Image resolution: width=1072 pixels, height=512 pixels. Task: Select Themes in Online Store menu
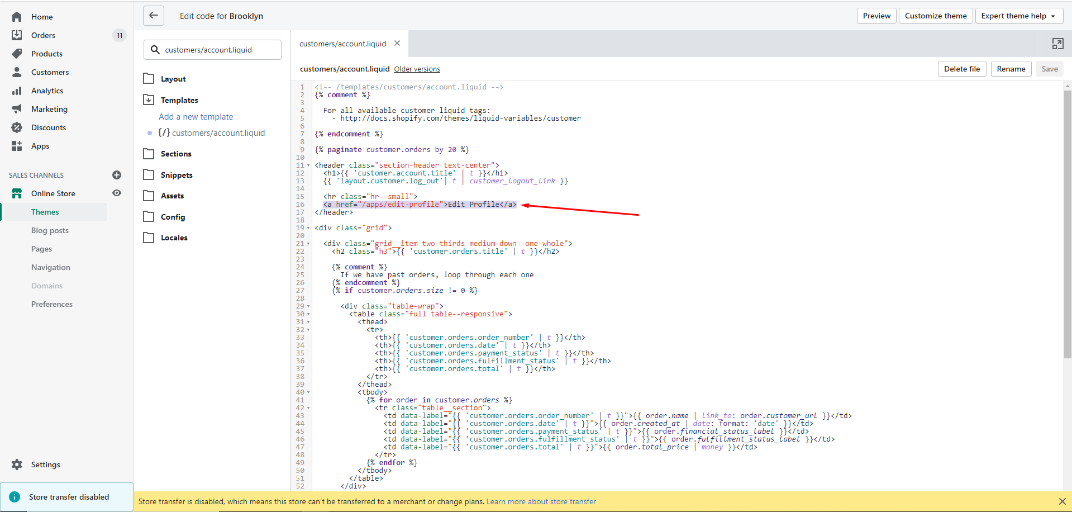pyautogui.click(x=45, y=212)
